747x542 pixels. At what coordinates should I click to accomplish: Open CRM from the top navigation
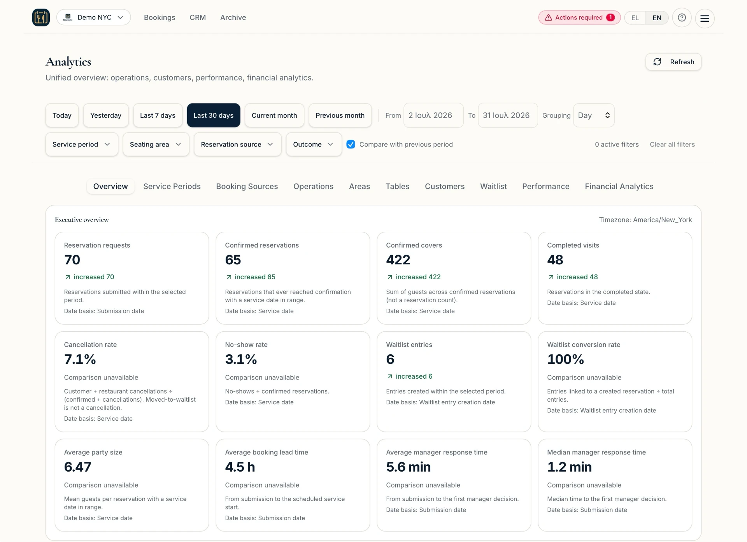tap(198, 17)
